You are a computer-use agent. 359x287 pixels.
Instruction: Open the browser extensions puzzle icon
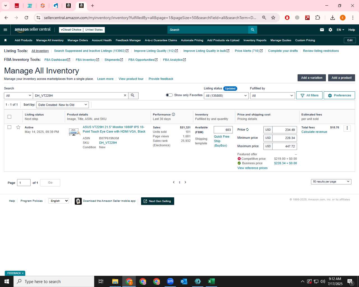click(x=317, y=18)
